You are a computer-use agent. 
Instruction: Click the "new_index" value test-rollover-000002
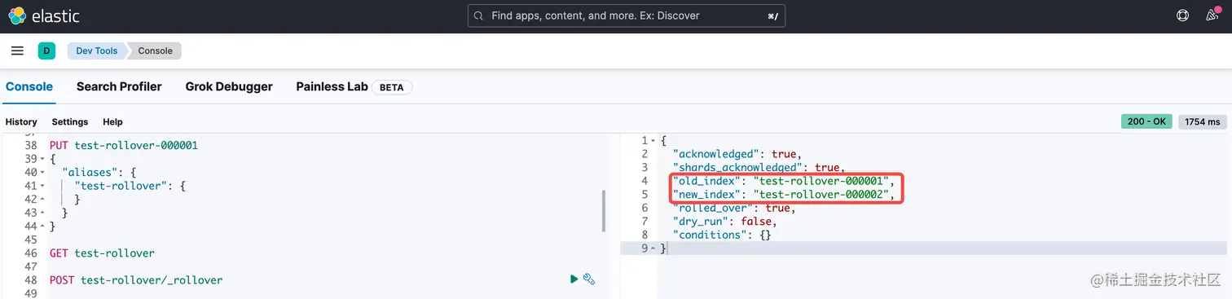821,195
